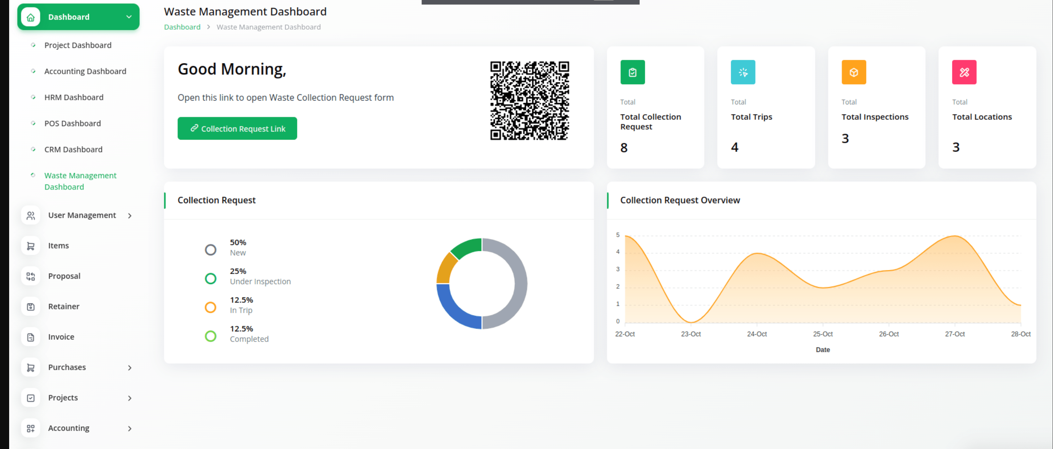Click the green segment of the donut chart
1053x449 pixels.
coord(468,247)
